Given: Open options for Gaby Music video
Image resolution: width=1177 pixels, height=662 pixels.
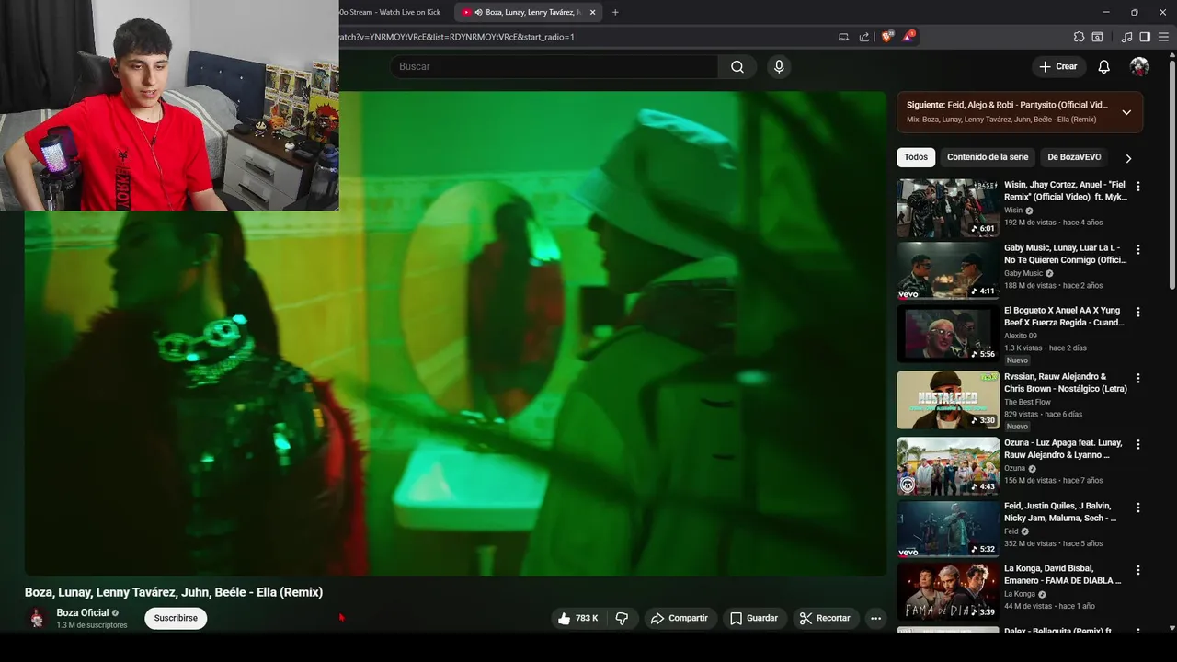Looking at the screenshot, I should 1138,249.
